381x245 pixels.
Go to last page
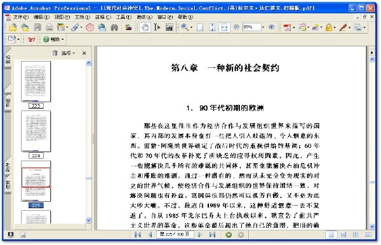click(x=212, y=235)
